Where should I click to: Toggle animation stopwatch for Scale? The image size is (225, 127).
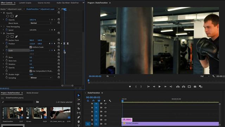7,50
